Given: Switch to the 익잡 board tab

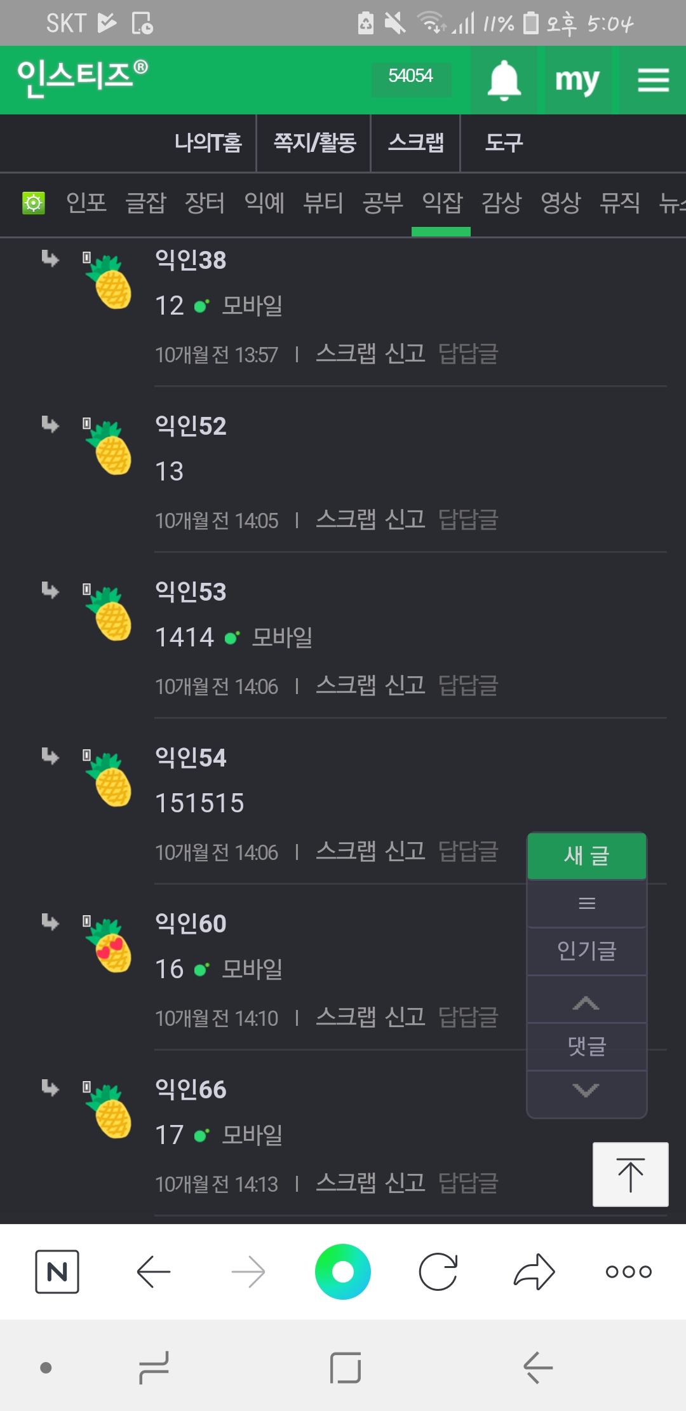Looking at the screenshot, I should (x=442, y=203).
